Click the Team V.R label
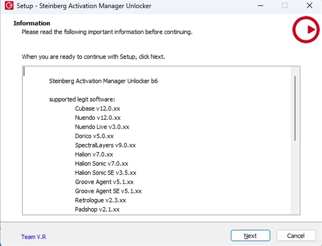This screenshot has width=322, height=246. [33, 236]
